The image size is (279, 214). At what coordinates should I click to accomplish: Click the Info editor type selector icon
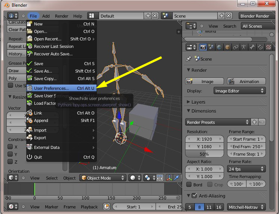click(13, 16)
